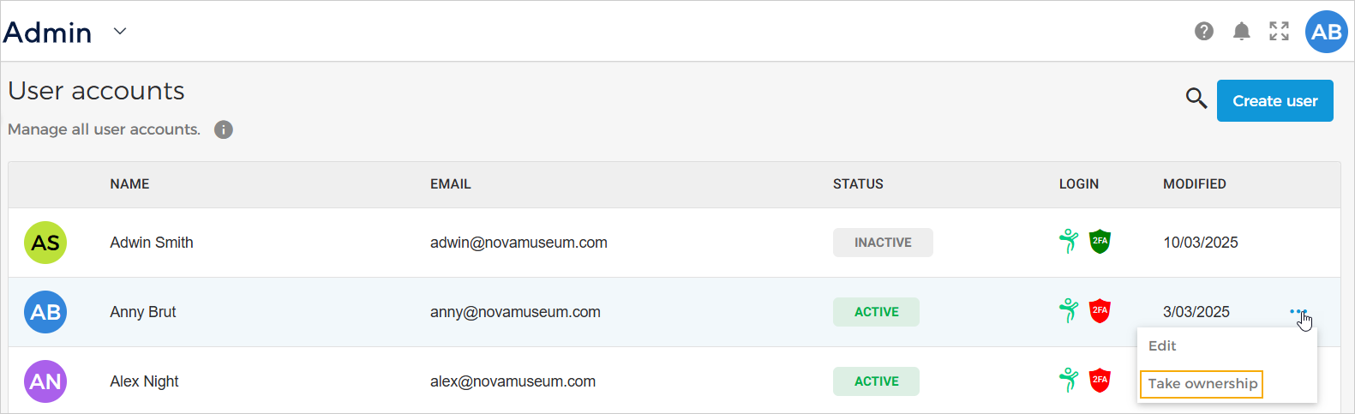The height and width of the screenshot is (414, 1355).
Task: Click Anny Brut's login figure icon
Action: pyautogui.click(x=1069, y=311)
